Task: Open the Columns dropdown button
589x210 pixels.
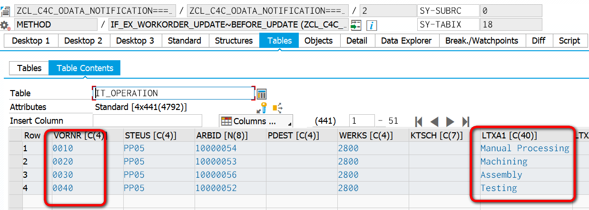Action: [x=256, y=121]
